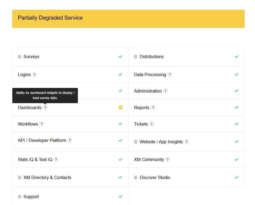Click the Support component name

31,197
